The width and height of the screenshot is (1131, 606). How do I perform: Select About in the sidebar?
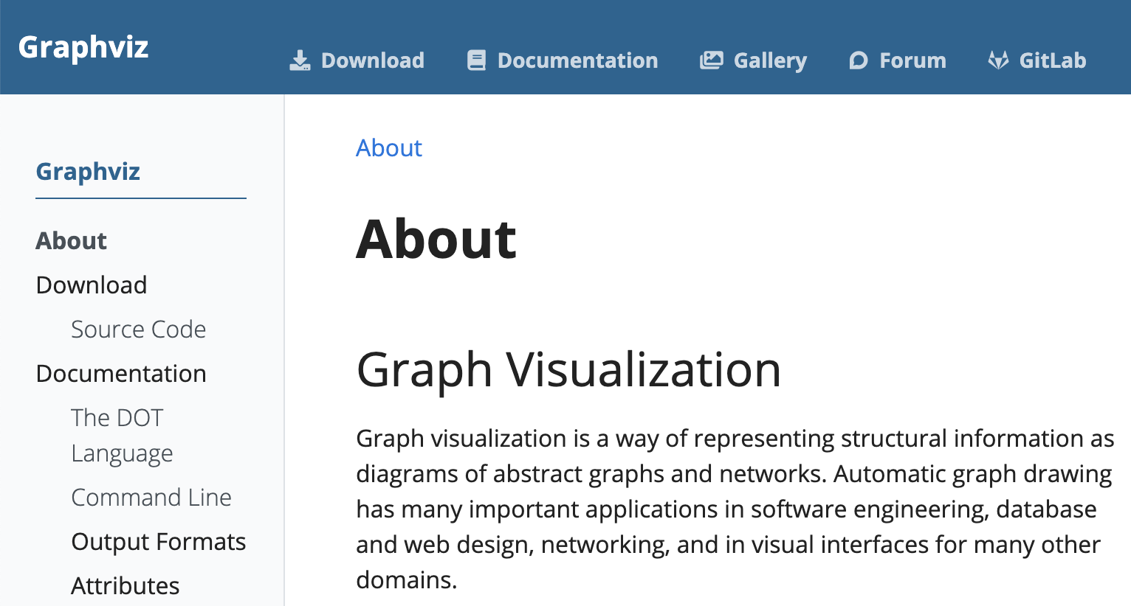(x=71, y=240)
